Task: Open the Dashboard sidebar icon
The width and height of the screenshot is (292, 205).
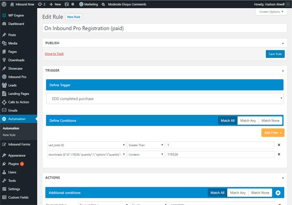Action: point(4,24)
